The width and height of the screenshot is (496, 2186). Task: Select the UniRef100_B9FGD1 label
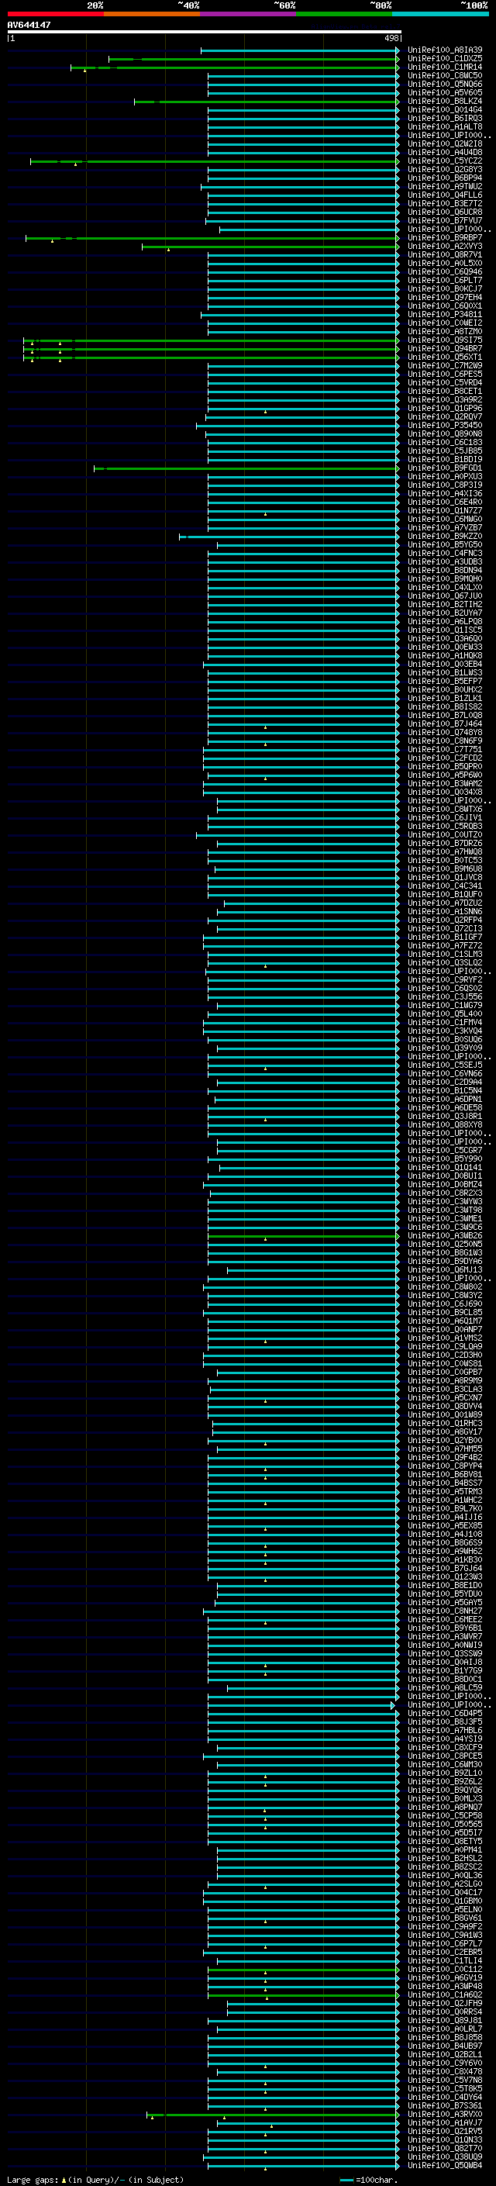pos(444,468)
